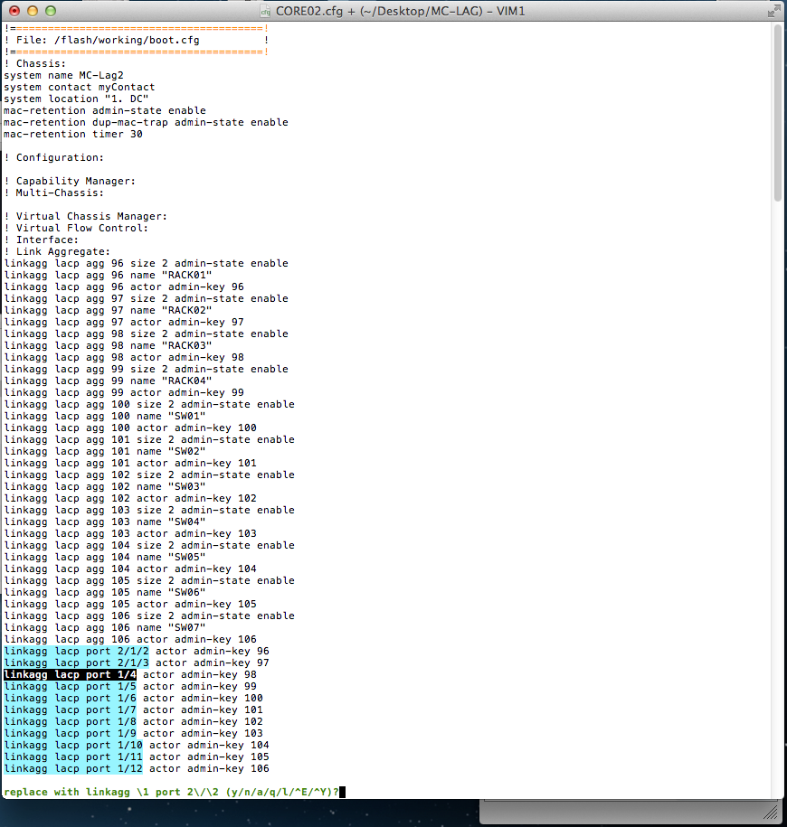
Task: Select the "mac-retention timer 30" line
Action: point(72,134)
